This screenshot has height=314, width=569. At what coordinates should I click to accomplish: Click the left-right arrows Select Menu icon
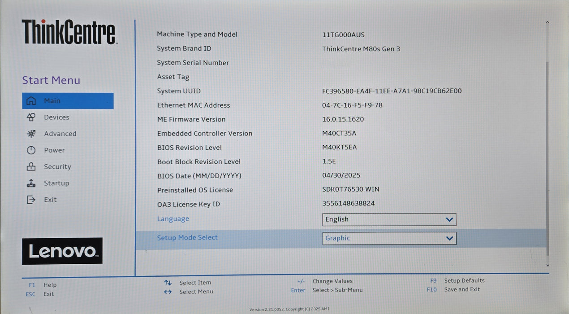click(x=168, y=292)
